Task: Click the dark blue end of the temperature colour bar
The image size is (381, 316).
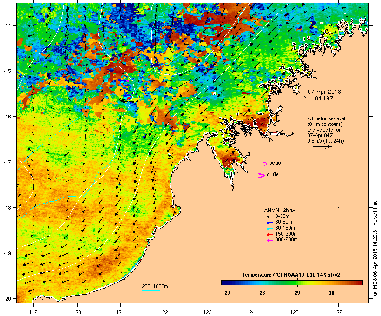Action: [x=225, y=283]
